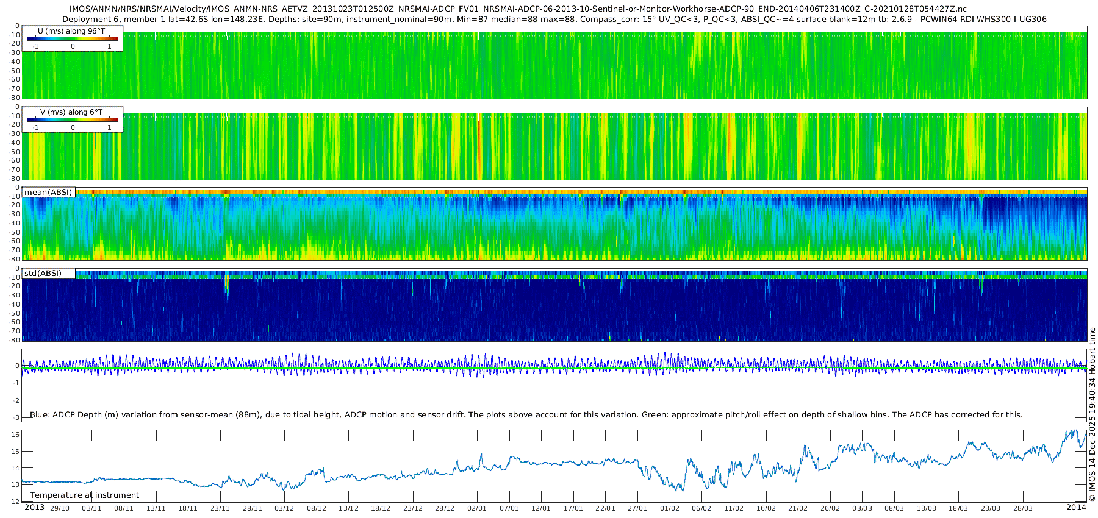This screenshot has height=518, width=1098.
Task: Select the 03/12 date tick label
Action: coord(284,508)
